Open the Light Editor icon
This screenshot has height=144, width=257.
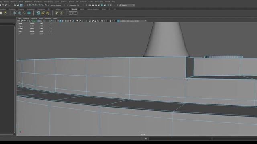108,5
